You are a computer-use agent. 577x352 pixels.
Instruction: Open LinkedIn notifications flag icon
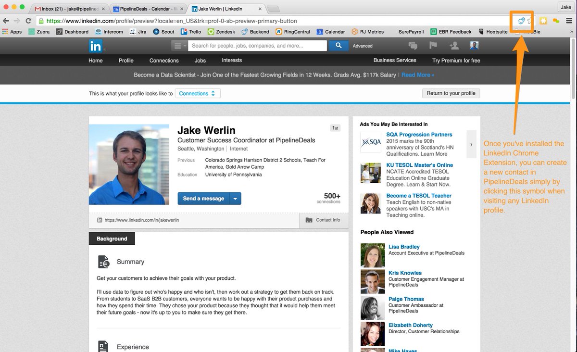[433, 46]
